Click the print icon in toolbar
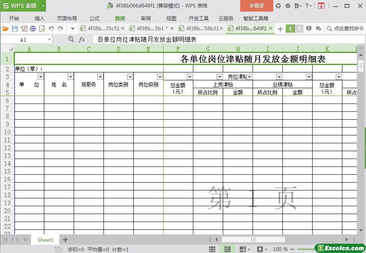The height and width of the screenshot is (253, 366). 33,29
